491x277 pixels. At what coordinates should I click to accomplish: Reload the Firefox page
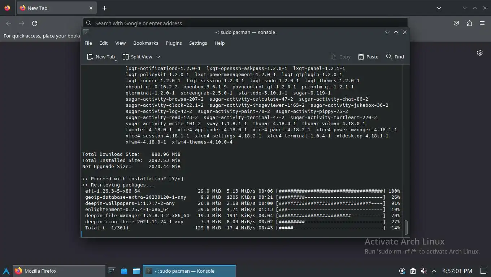point(35,23)
